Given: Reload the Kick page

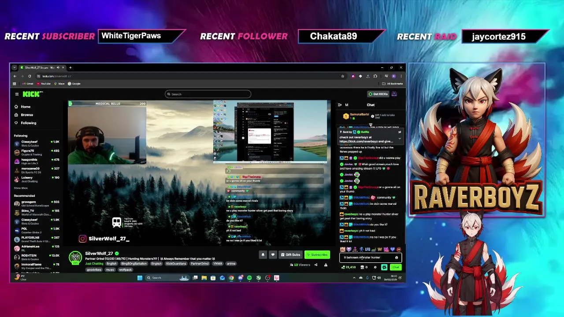Looking at the screenshot, I should [x=30, y=76].
